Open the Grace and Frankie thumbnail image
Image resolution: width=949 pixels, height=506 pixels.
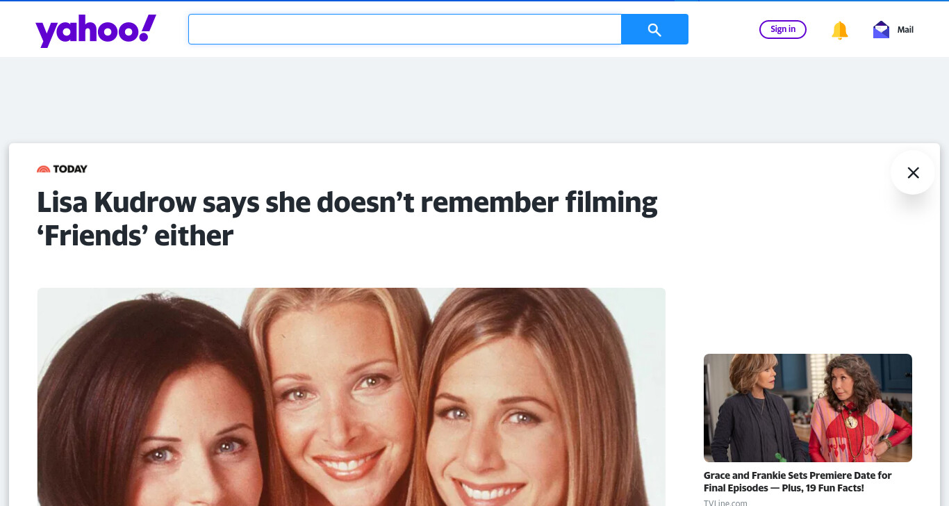click(807, 408)
